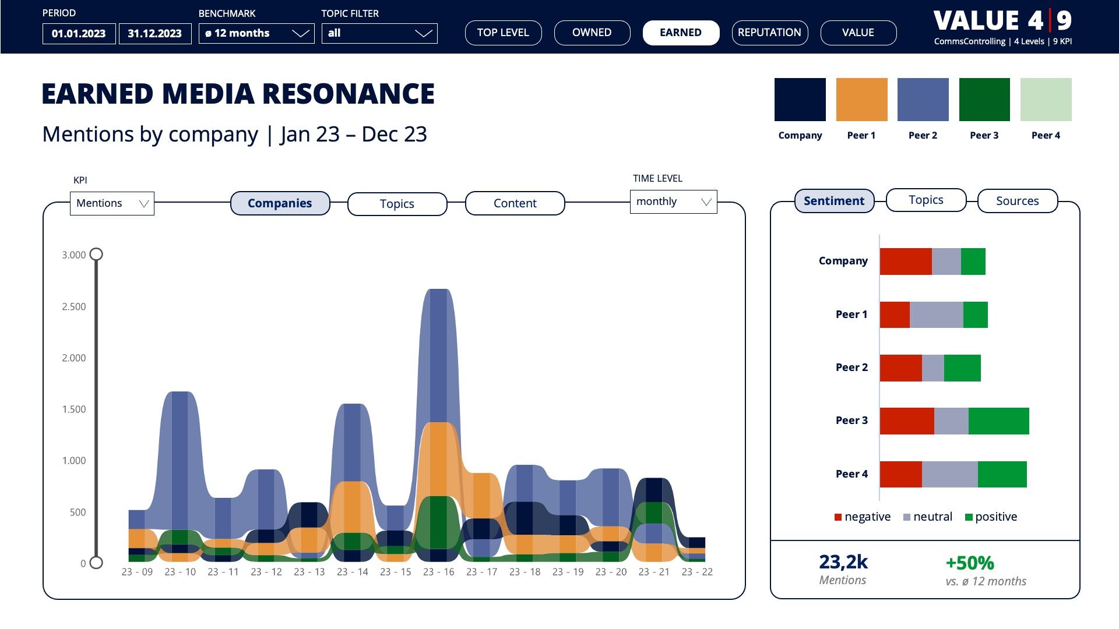
Task: Click the Company dark navy color swatch
Action: click(800, 100)
